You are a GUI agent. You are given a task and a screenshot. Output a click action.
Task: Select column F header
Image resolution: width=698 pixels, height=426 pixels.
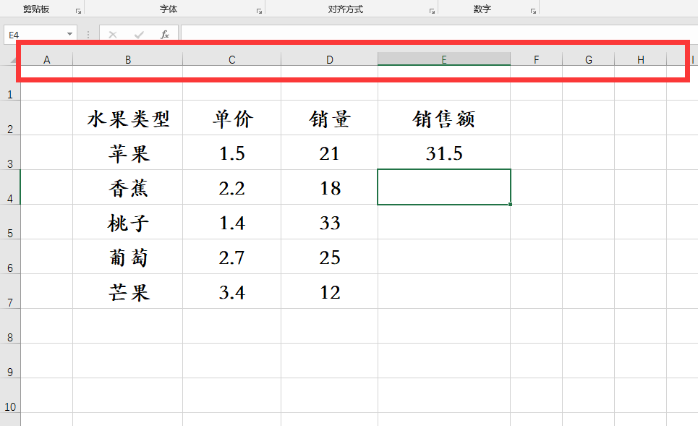click(x=537, y=59)
